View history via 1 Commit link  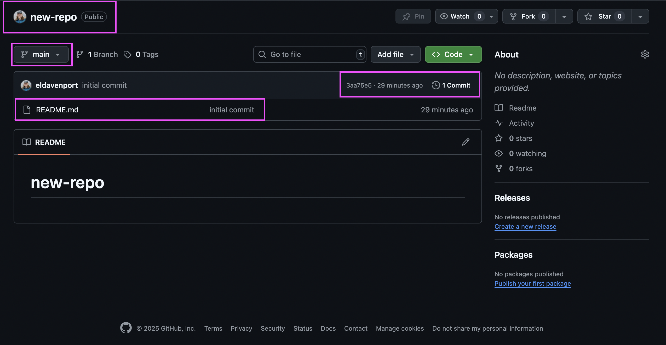pyautogui.click(x=451, y=85)
